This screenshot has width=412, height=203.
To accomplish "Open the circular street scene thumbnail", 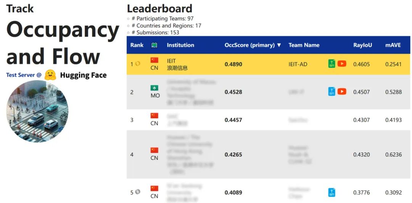I will pyautogui.click(x=37, y=111).
